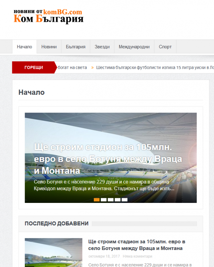The image size is (214, 267).
Task: Click the Няма коментари link
Action: [137, 256]
